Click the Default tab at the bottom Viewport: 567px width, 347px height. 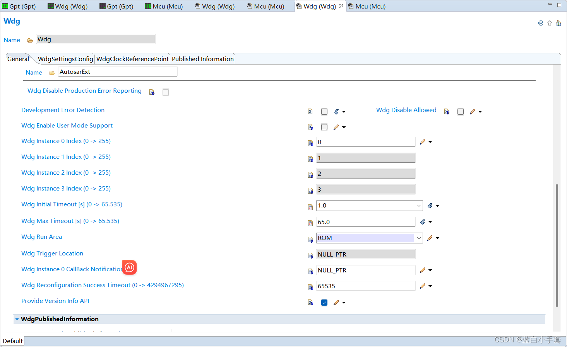tap(13, 341)
